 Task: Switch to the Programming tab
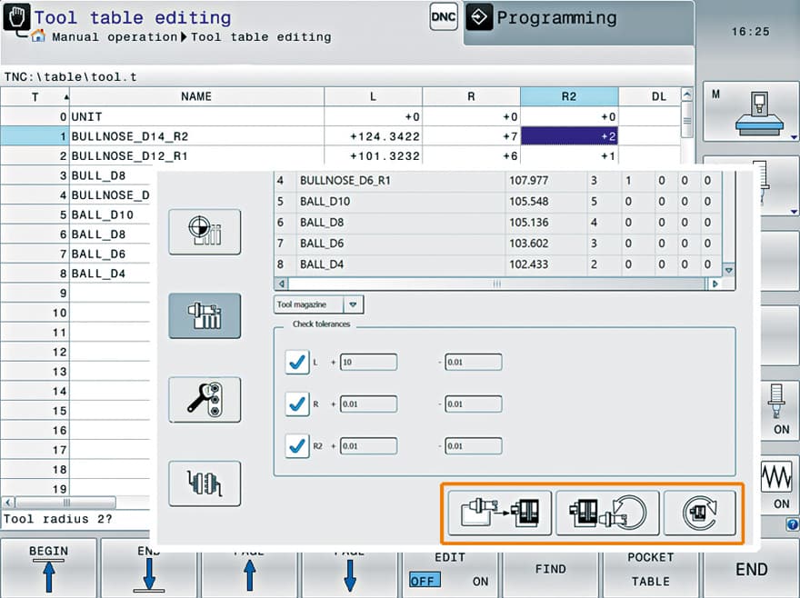pos(556,18)
